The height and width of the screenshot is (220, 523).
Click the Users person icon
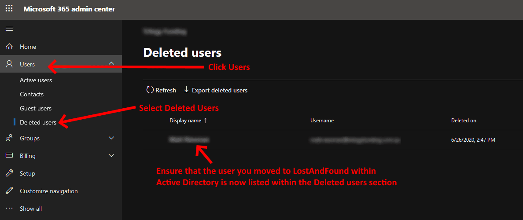coord(9,64)
